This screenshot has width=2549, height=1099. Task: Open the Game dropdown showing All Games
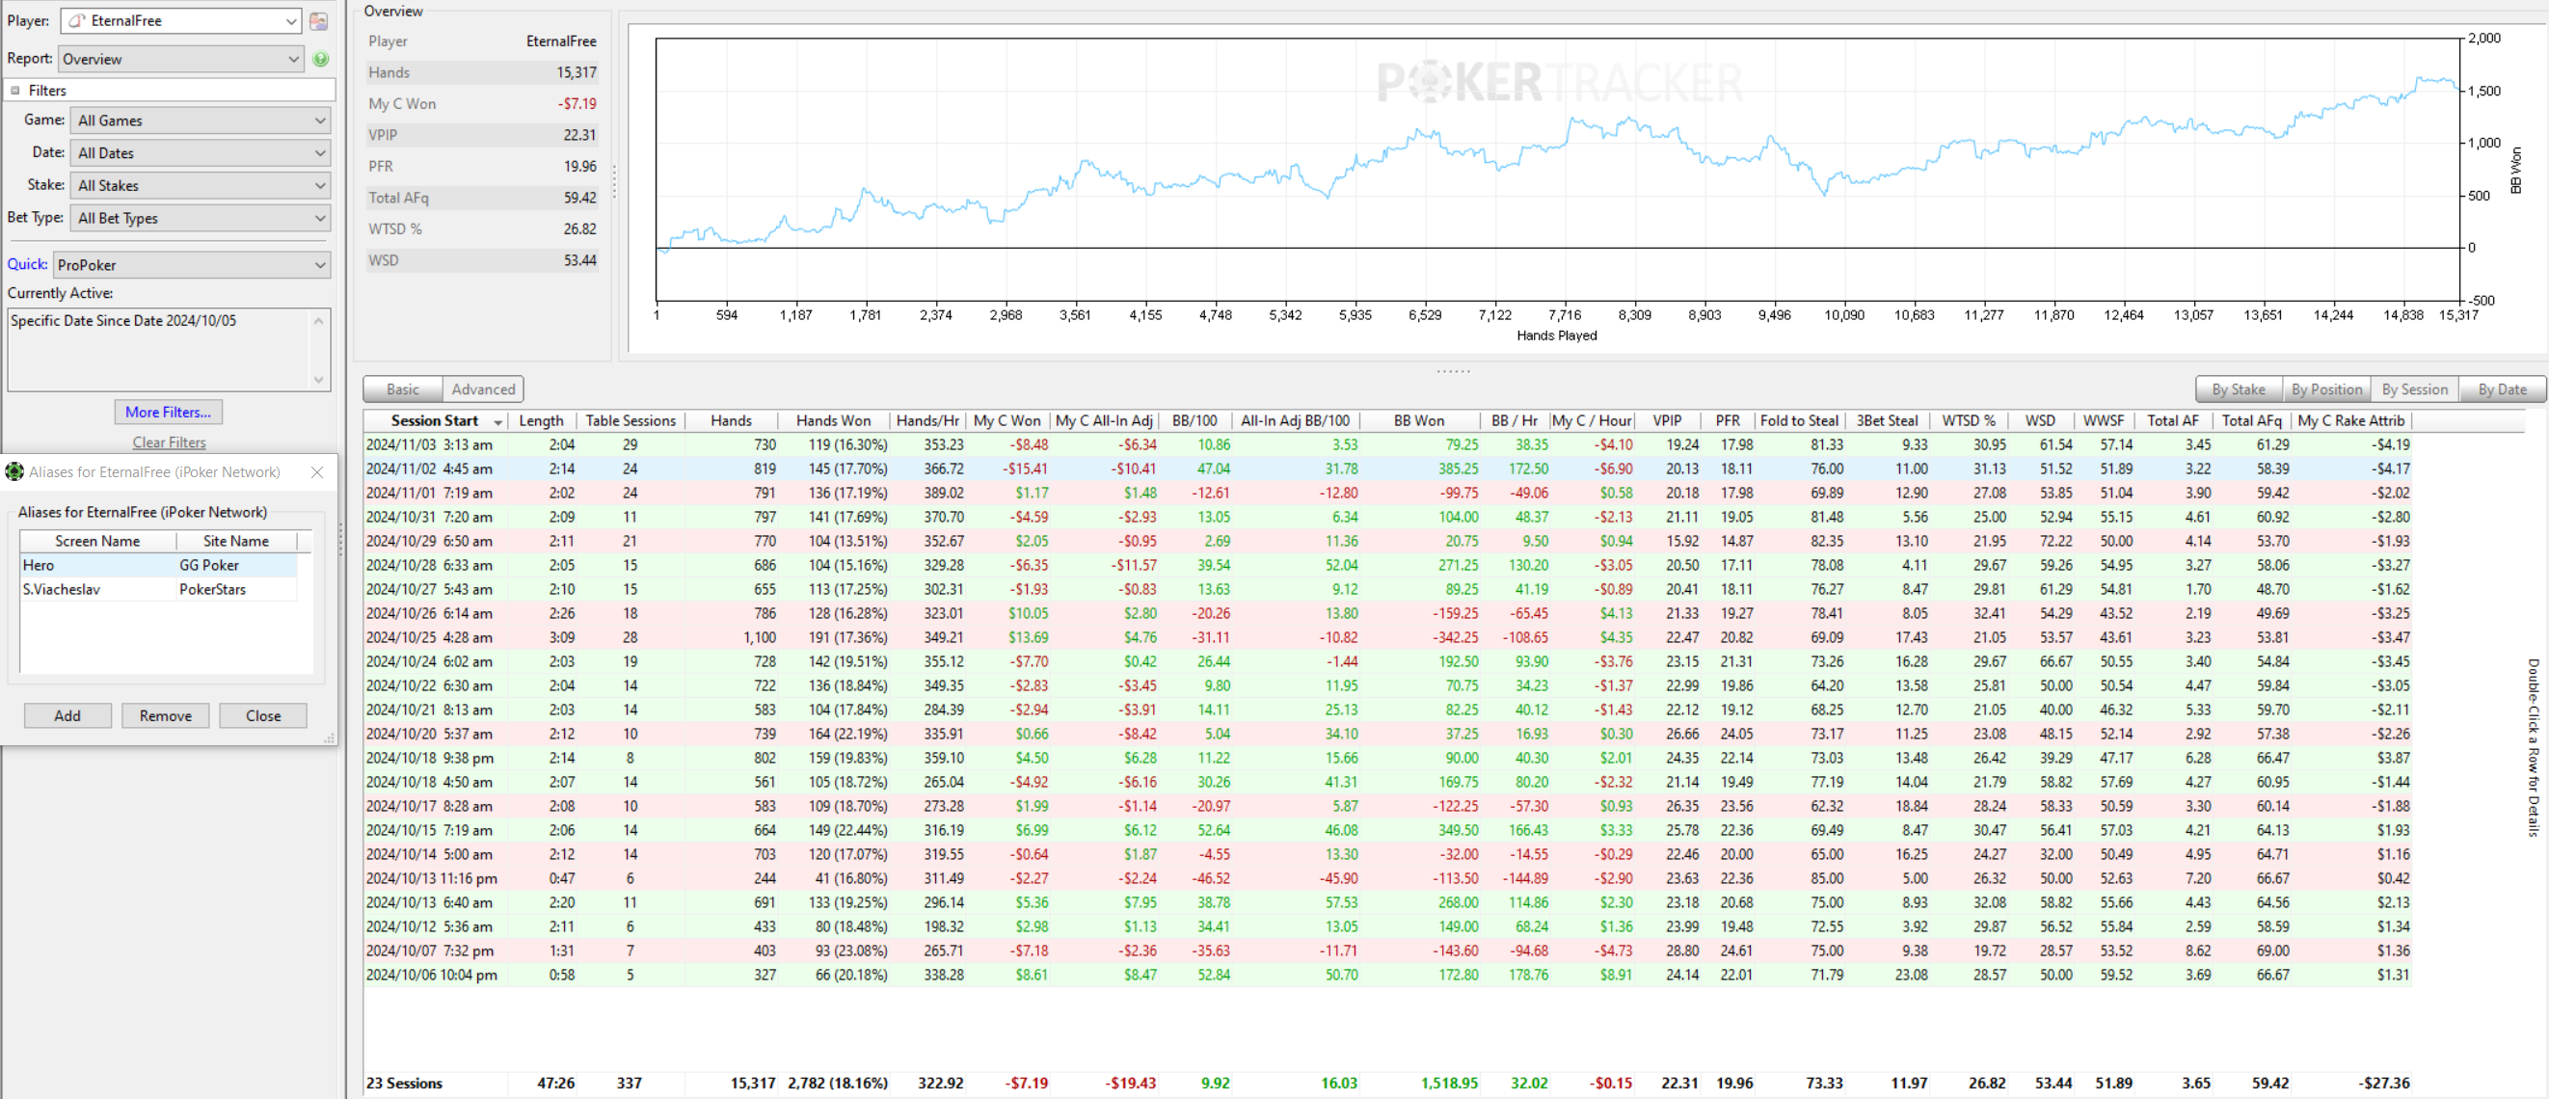click(201, 121)
